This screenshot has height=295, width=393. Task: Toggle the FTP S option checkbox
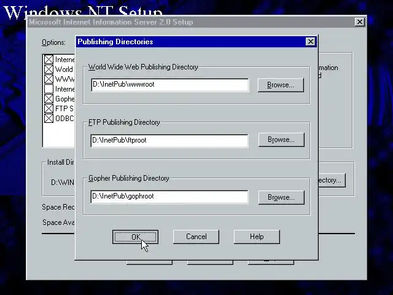pos(49,108)
